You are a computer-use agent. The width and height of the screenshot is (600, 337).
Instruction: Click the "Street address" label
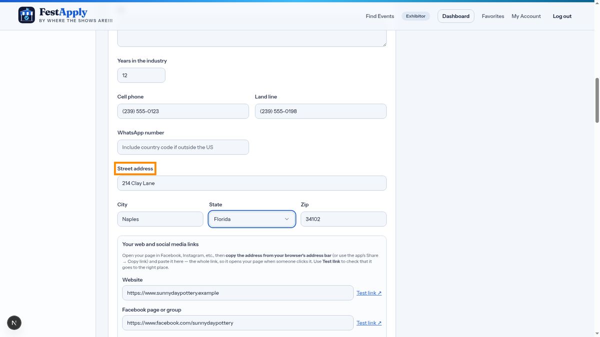135,169
